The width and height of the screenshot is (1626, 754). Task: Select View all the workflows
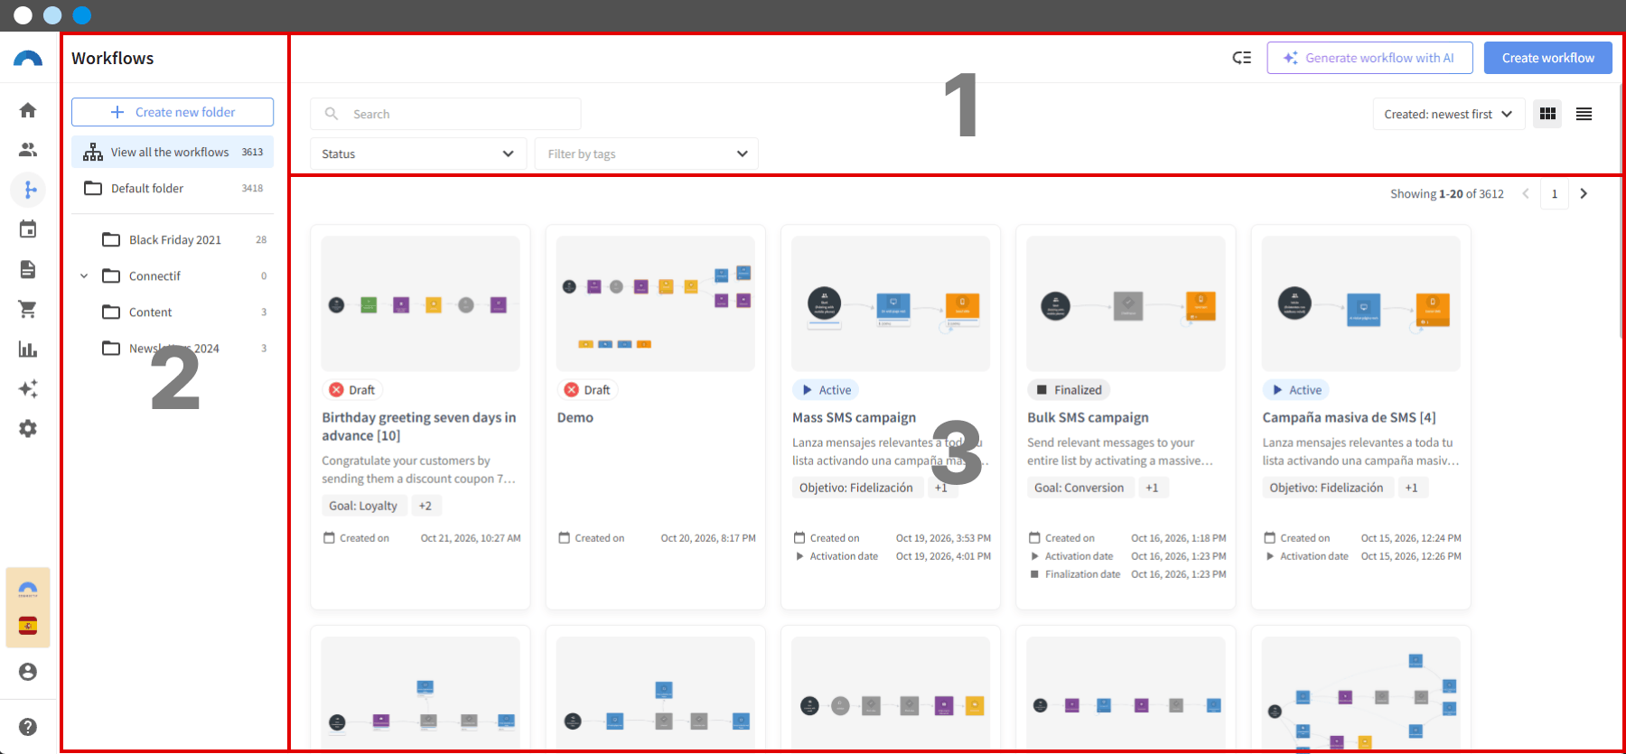click(173, 152)
